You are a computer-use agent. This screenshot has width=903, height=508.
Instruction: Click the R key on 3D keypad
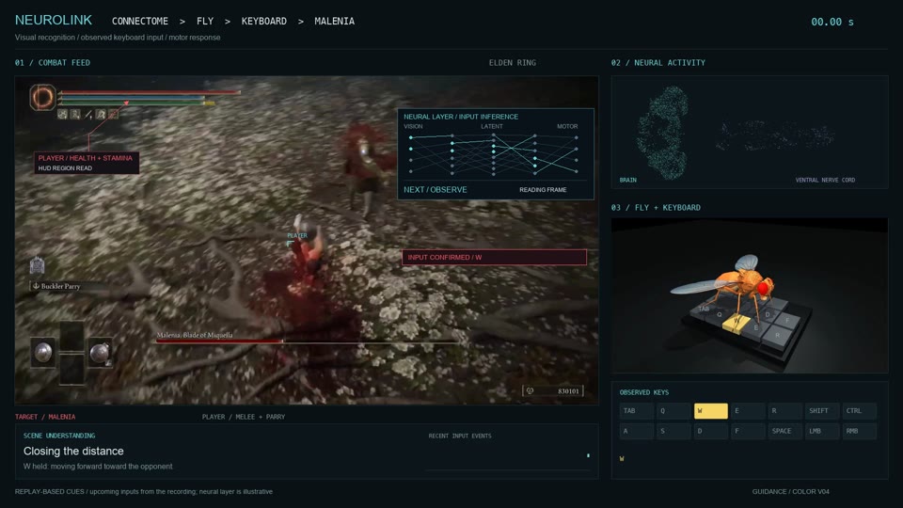pyautogui.click(x=778, y=336)
